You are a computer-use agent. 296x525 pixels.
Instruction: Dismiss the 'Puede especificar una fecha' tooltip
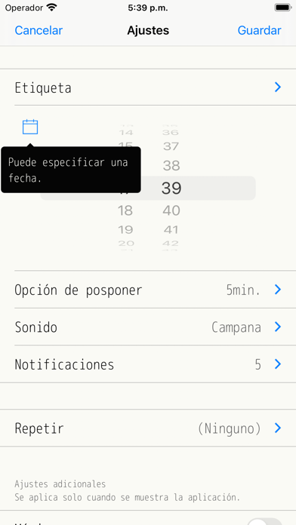tap(71, 170)
